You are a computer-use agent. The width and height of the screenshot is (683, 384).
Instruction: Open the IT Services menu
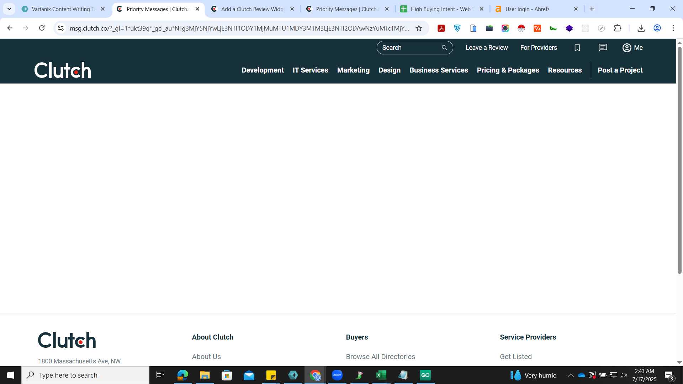click(x=310, y=70)
